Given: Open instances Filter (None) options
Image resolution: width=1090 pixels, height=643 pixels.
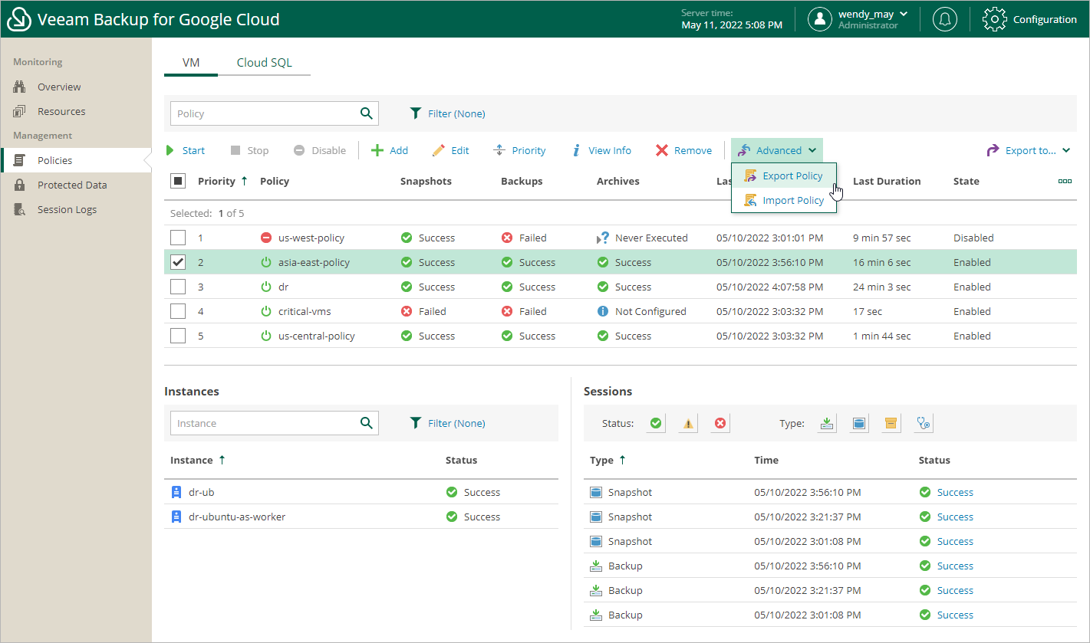Looking at the screenshot, I should point(447,423).
